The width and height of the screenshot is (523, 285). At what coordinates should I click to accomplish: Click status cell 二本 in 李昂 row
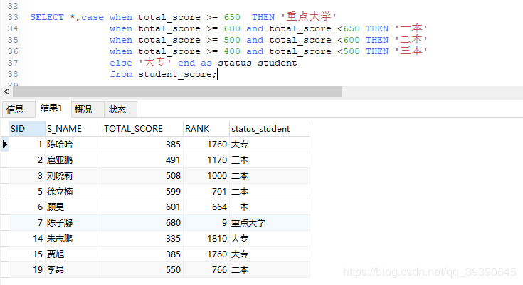(x=270, y=270)
